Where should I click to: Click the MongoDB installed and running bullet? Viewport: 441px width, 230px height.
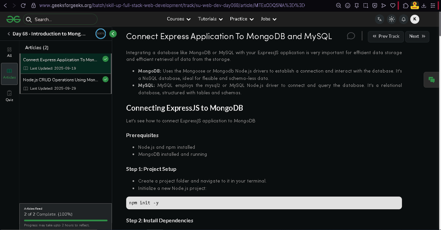click(x=172, y=154)
